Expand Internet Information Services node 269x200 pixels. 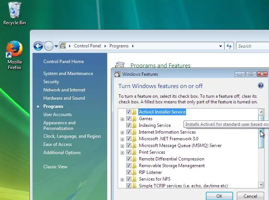click(122, 132)
